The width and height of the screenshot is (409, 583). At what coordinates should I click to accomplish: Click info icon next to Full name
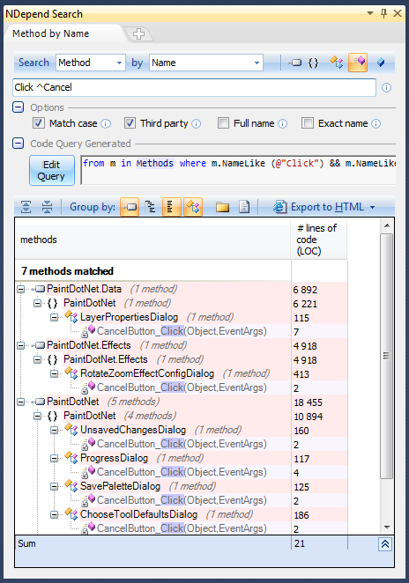coord(283,124)
